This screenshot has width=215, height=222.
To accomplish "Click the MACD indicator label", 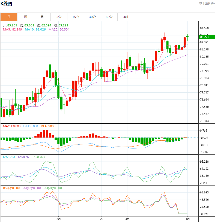I will pyautogui.click(x=11, y=126).
